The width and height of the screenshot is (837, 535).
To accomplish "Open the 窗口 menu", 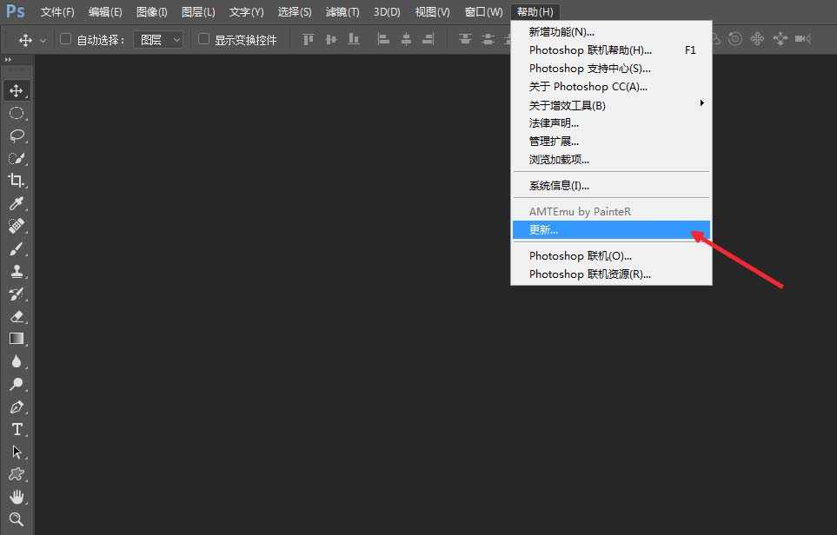I will click(x=482, y=11).
